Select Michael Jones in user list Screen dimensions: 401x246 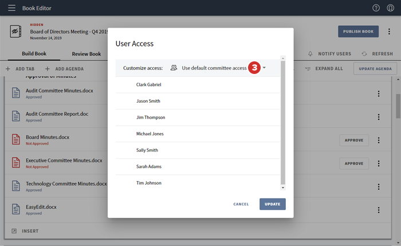pos(150,134)
